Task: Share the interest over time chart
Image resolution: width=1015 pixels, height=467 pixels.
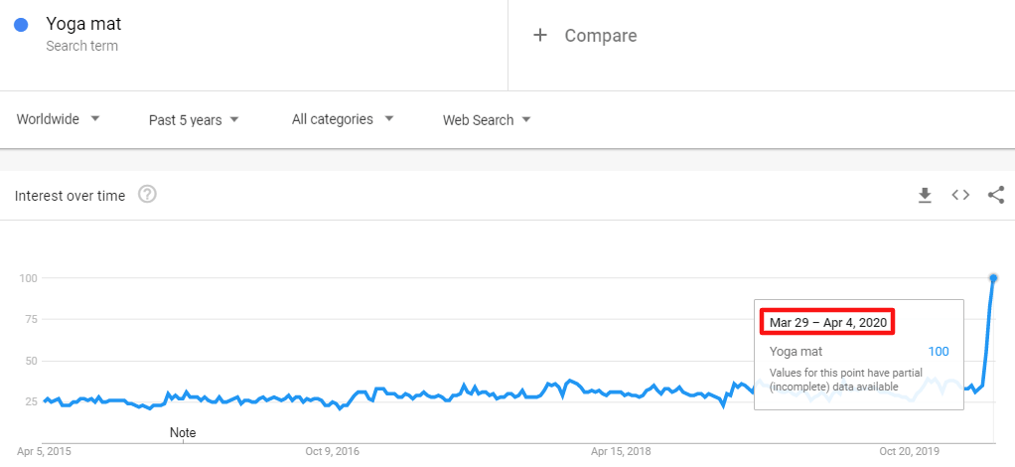Action: click(996, 195)
